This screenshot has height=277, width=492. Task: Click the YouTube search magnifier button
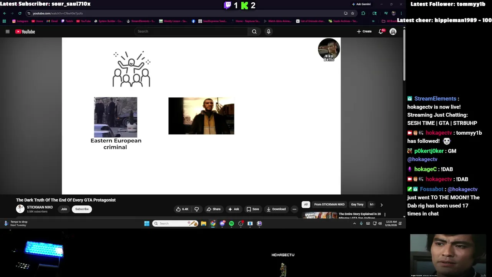(254, 32)
